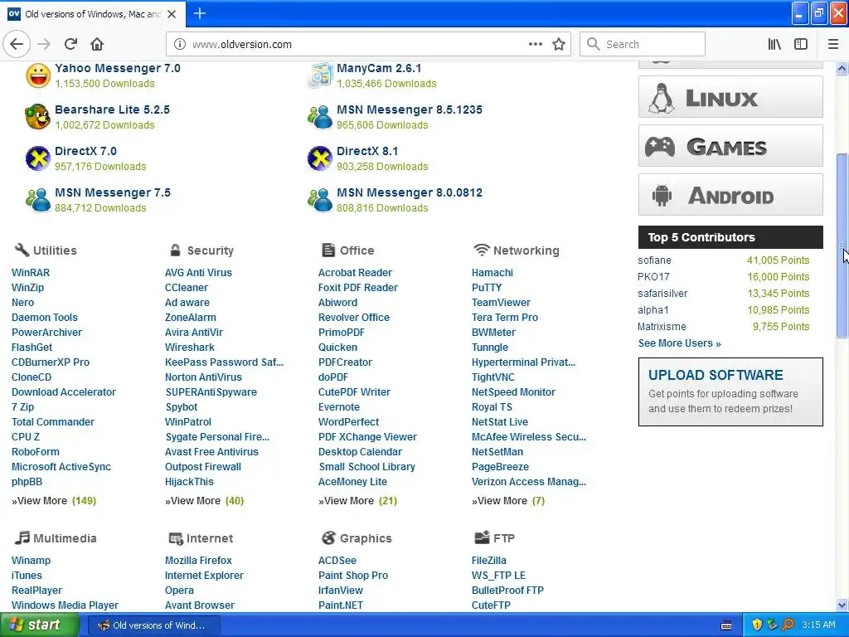Screen dimensions: 849x637
Task: Open Mozilla Firefox under Internet
Action: point(198,560)
